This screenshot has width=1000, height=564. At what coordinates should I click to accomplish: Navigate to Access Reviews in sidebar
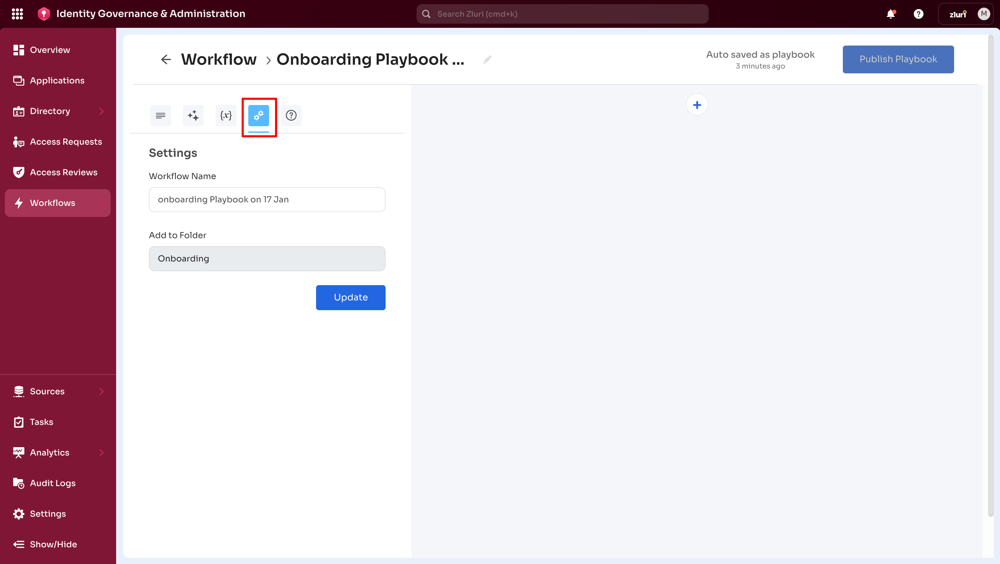click(64, 172)
